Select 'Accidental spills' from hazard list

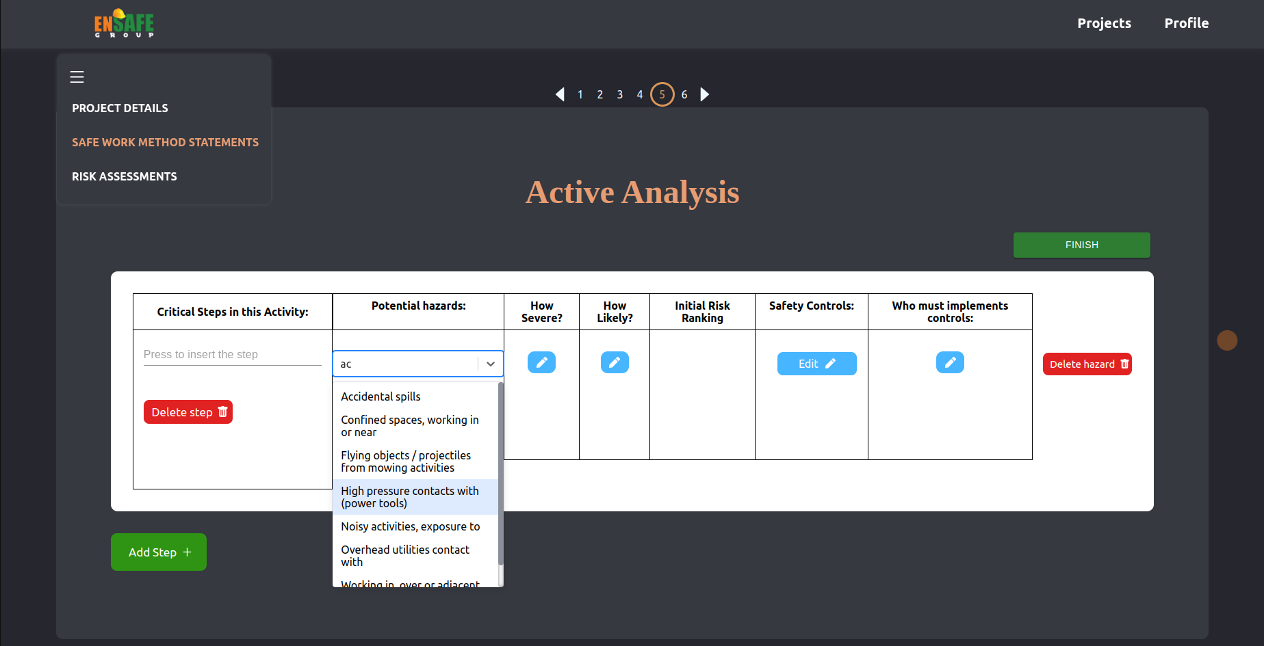381,396
